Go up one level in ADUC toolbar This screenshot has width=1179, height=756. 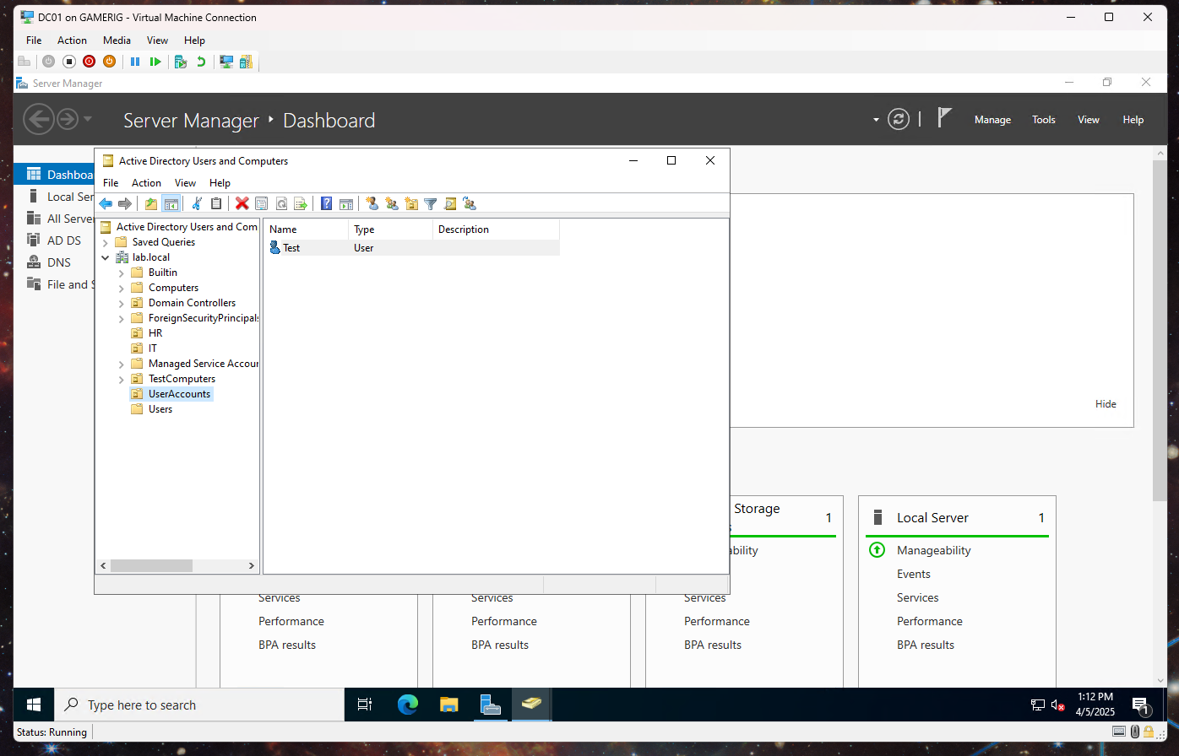pyautogui.click(x=151, y=203)
